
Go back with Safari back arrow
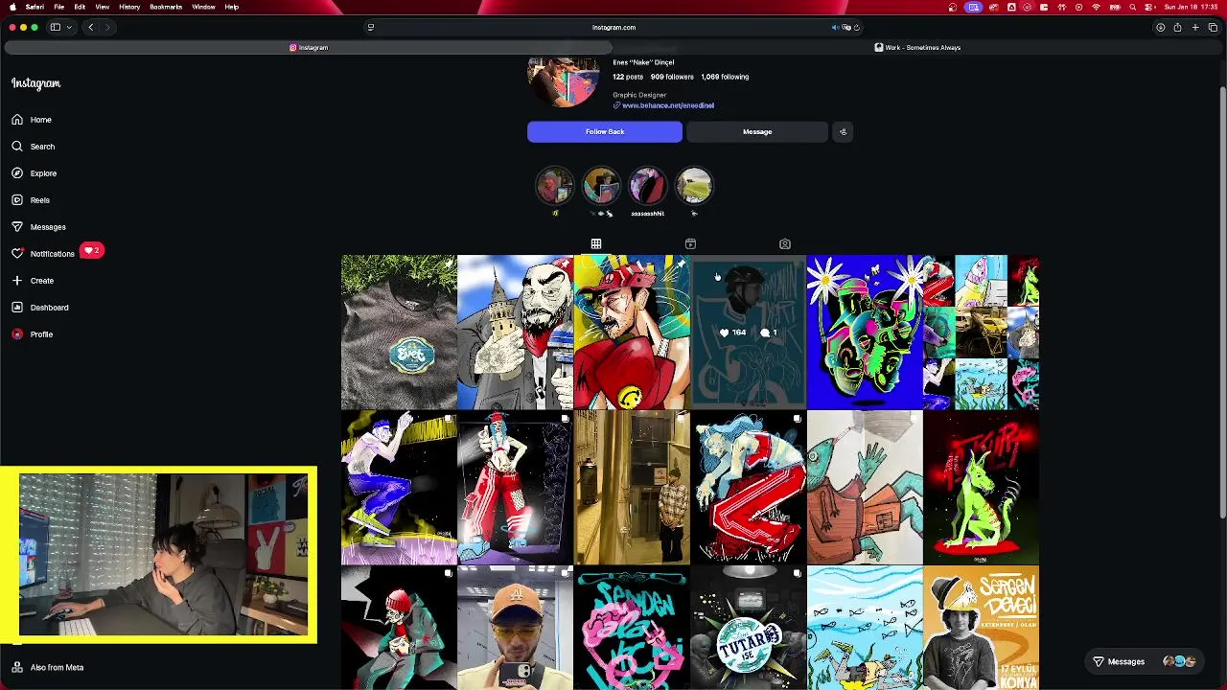[x=91, y=27]
